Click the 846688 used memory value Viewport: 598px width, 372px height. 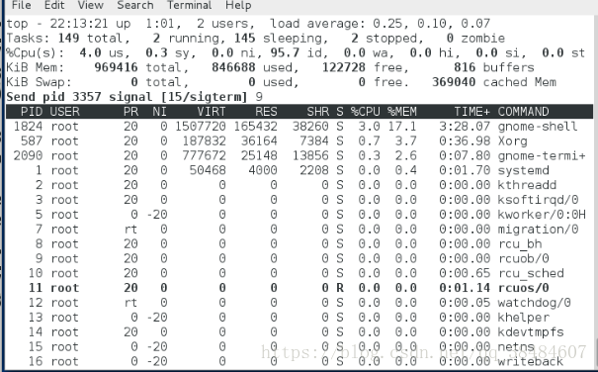pos(233,67)
